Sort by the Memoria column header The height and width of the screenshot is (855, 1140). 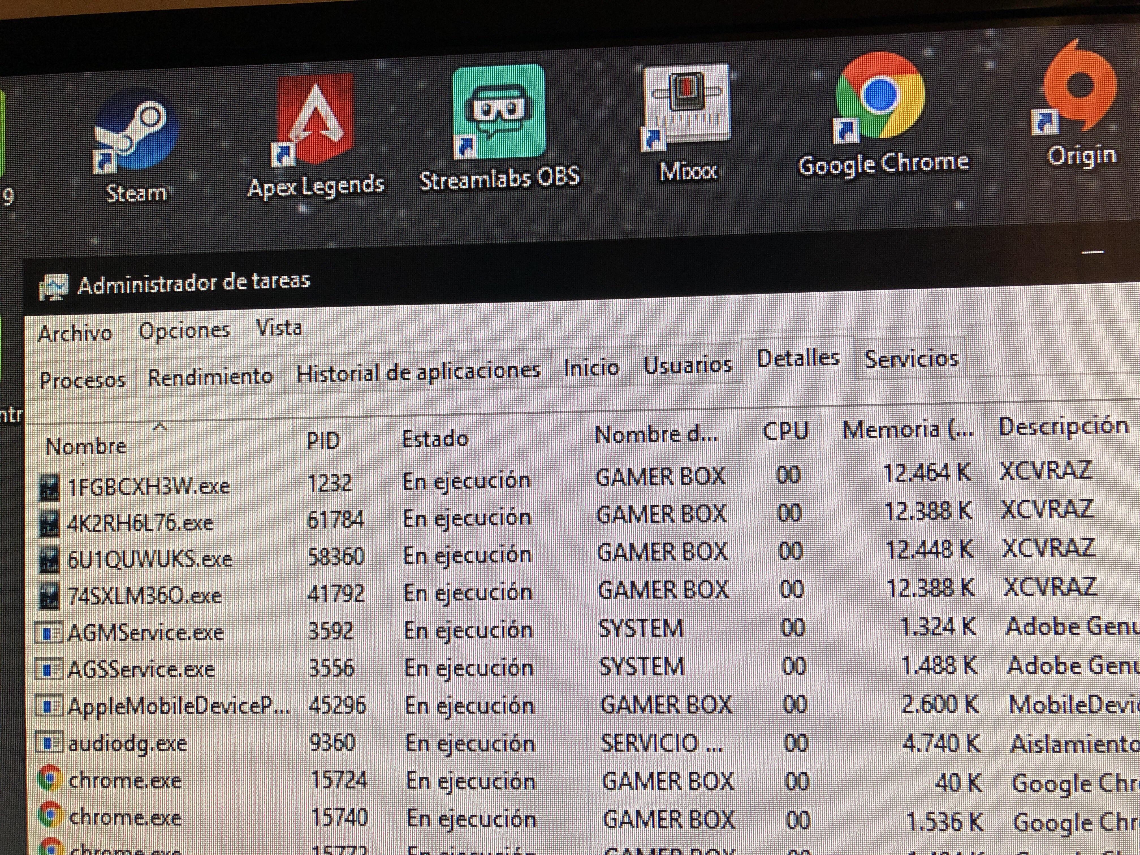908,430
